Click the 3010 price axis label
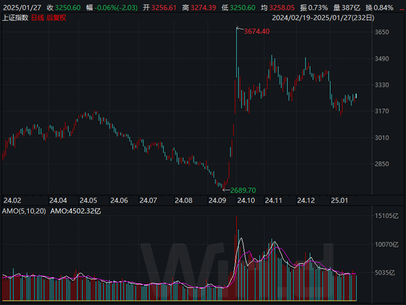 click(x=382, y=138)
